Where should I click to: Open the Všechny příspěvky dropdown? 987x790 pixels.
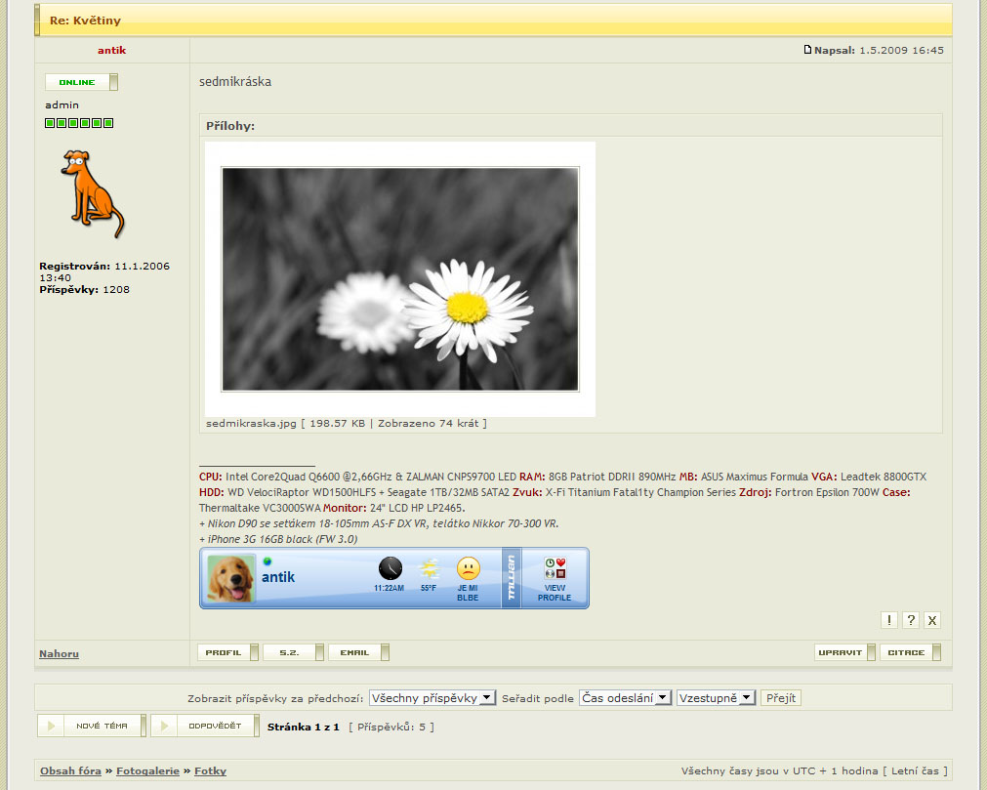click(432, 698)
